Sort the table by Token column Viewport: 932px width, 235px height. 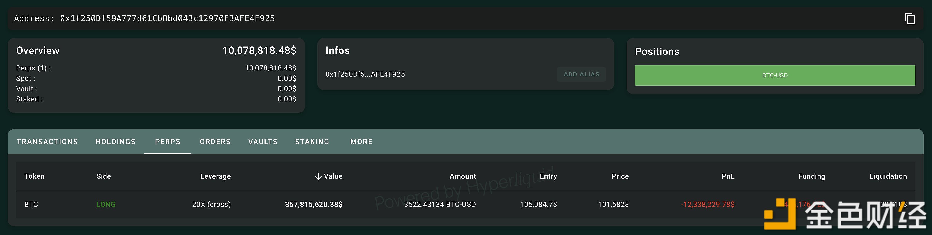click(x=34, y=176)
